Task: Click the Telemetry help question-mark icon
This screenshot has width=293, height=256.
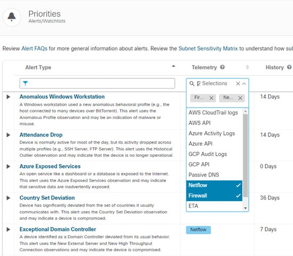Action: pos(222,67)
